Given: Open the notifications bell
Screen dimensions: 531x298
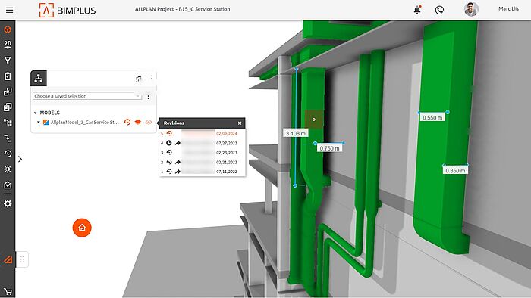Looking at the screenshot, I should click(417, 10).
